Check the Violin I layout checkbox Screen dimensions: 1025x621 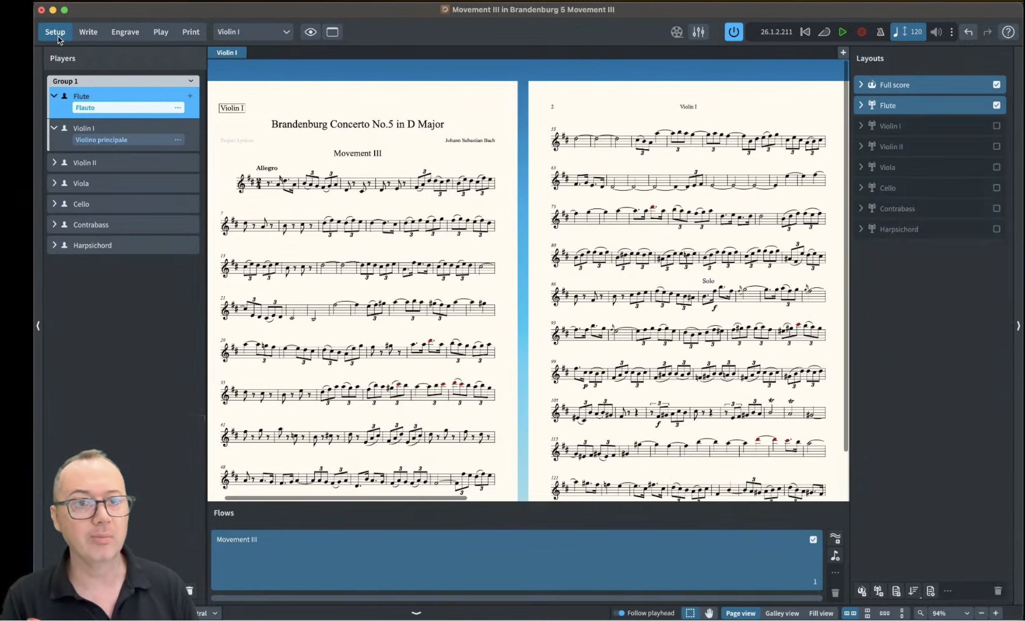(x=996, y=126)
